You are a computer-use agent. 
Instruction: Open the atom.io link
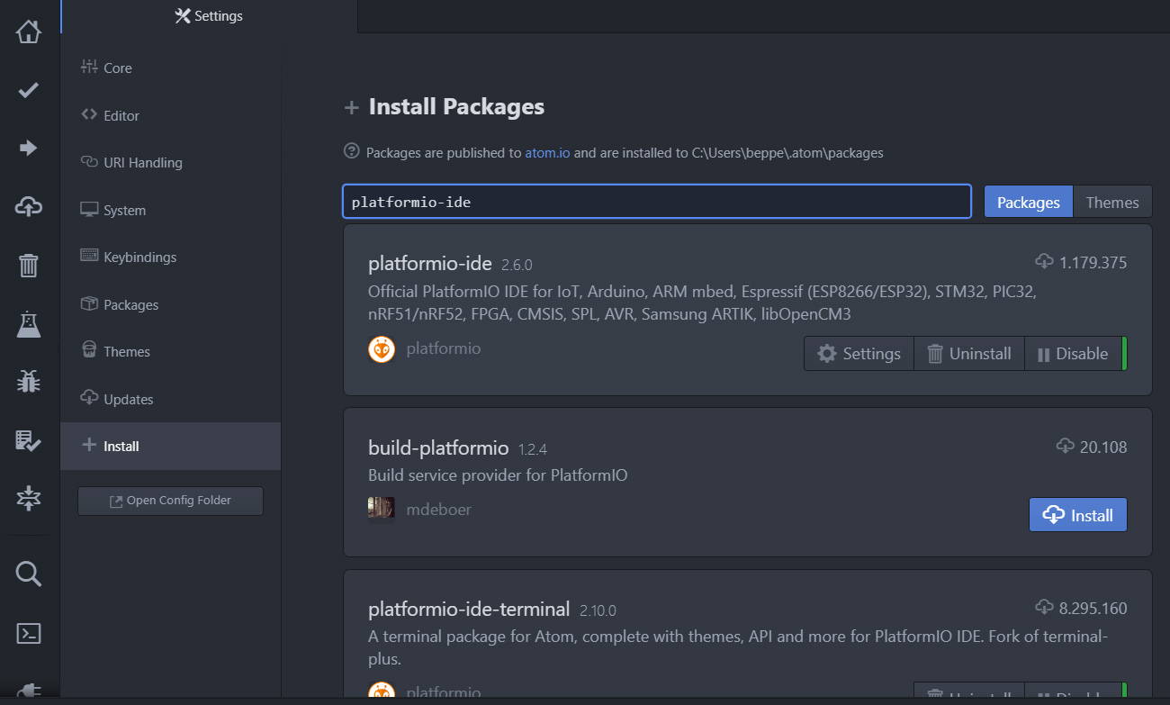tap(547, 153)
